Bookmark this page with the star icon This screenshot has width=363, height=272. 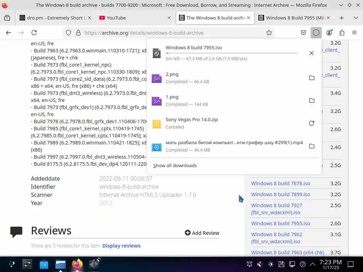pos(269,33)
